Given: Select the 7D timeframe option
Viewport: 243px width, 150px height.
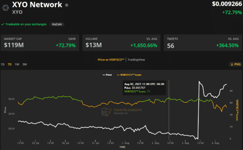Looking at the screenshot, I should 10,64.
